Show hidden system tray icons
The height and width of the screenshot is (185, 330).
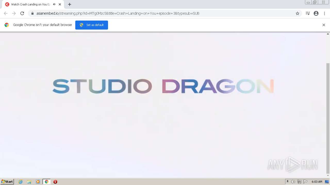pos(287,182)
